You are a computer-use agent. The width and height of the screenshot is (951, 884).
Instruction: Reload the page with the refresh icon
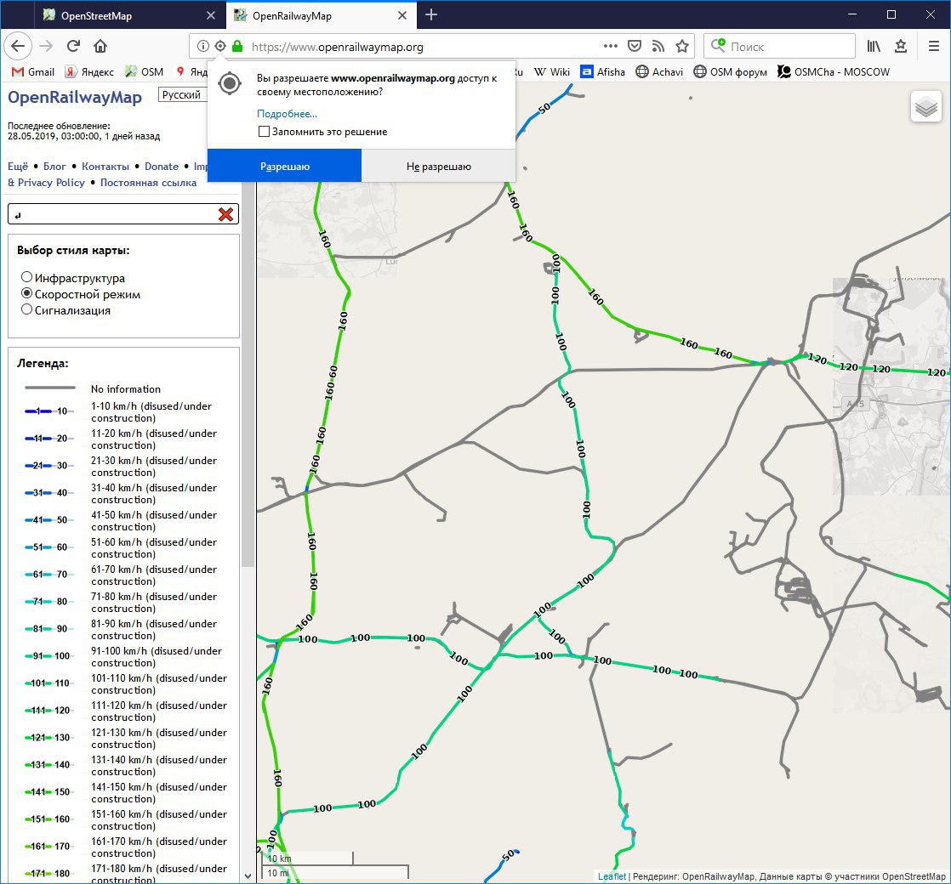pos(73,46)
